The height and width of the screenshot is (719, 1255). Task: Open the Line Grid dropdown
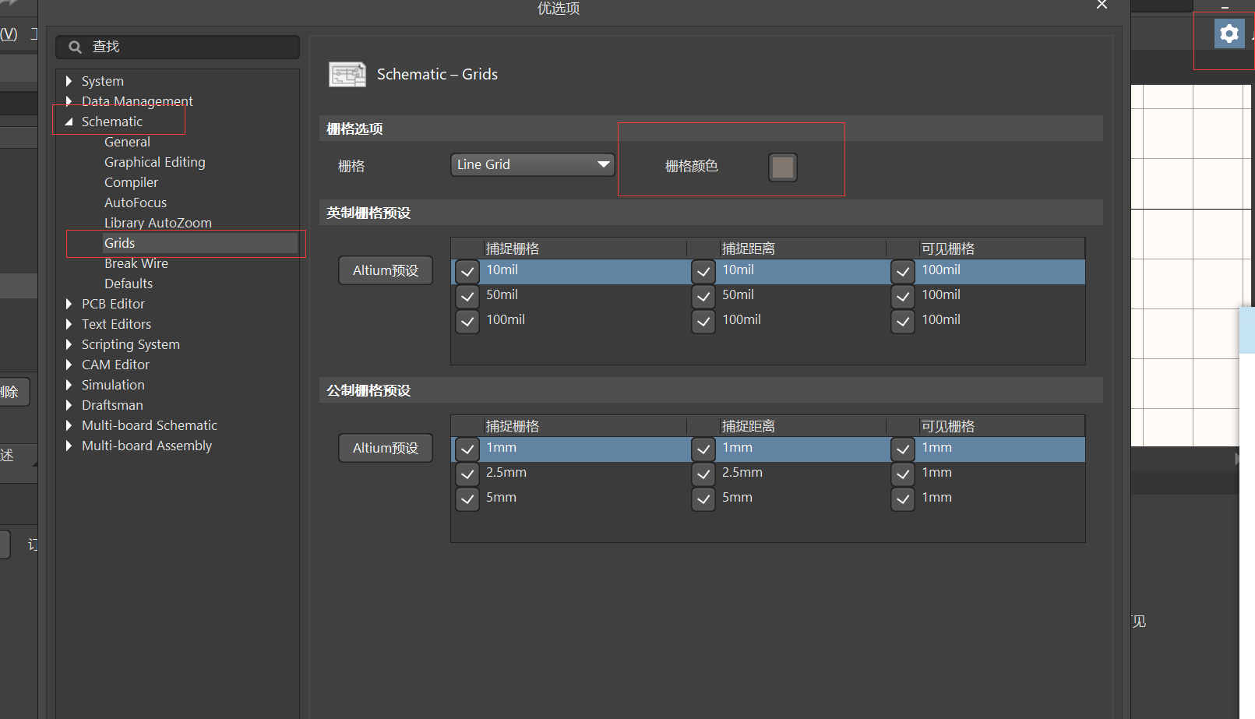533,165
